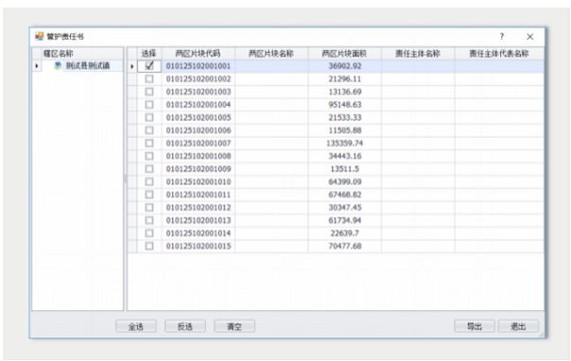Screen dimensions: 571x361
Task: Click the 责任主体代表名称 column header
Action: pos(499,54)
